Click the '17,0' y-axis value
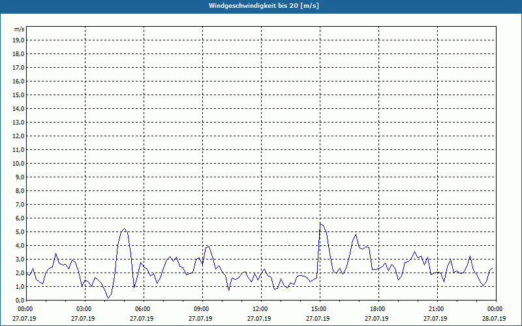This screenshot has height=326, width=522. (18, 68)
